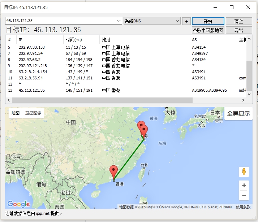Viewport: 258px width, 222px height.
Task: Click the Hong Kong map marker pin
Action: click(x=114, y=172)
